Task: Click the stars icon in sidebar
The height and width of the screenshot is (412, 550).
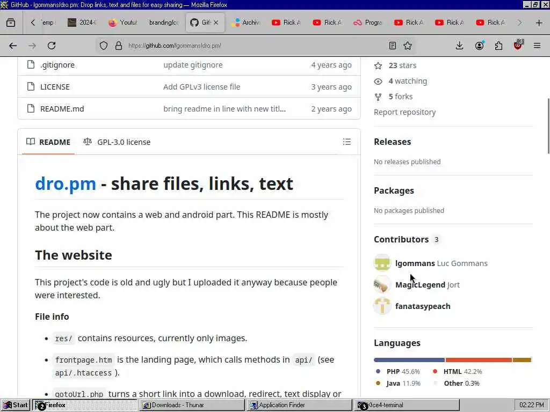Action: (x=378, y=65)
